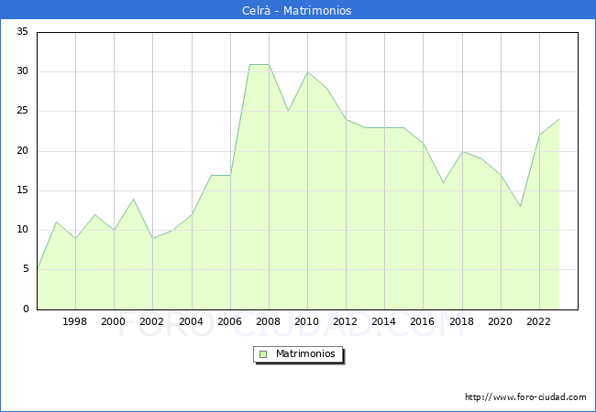Viewport: 596px width, 412px height.
Task: Click the x-axis label '2010'
Action: coord(306,321)
